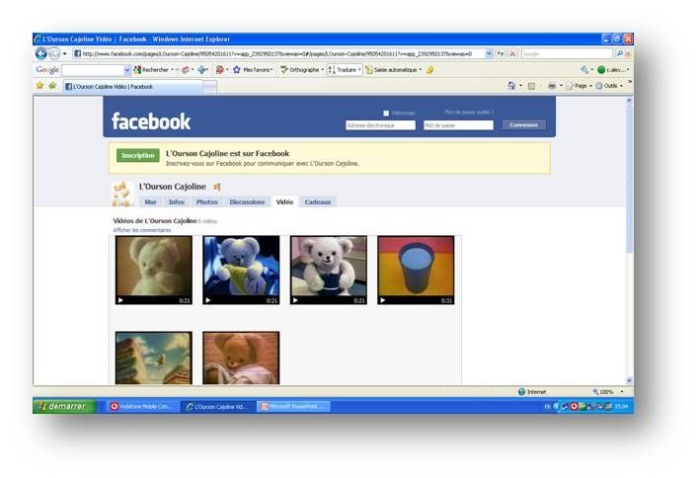Click the Print icon in command bar
The image size is (698, 478).
point(552,86)
